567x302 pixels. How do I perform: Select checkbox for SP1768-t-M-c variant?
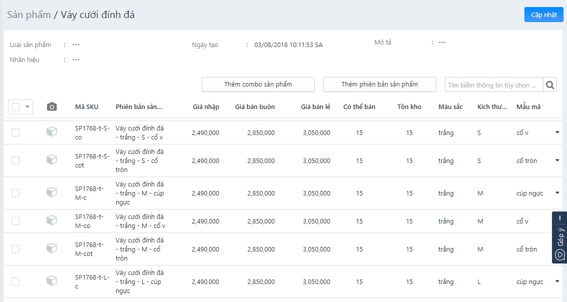(16, 193)
